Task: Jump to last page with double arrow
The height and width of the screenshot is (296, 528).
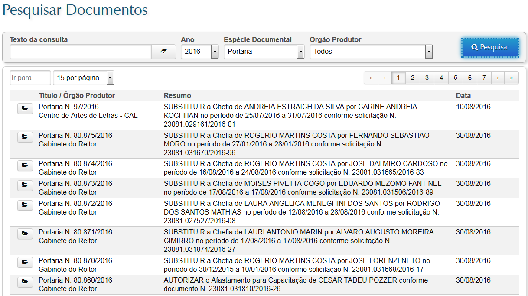Action: coord(512,78)
